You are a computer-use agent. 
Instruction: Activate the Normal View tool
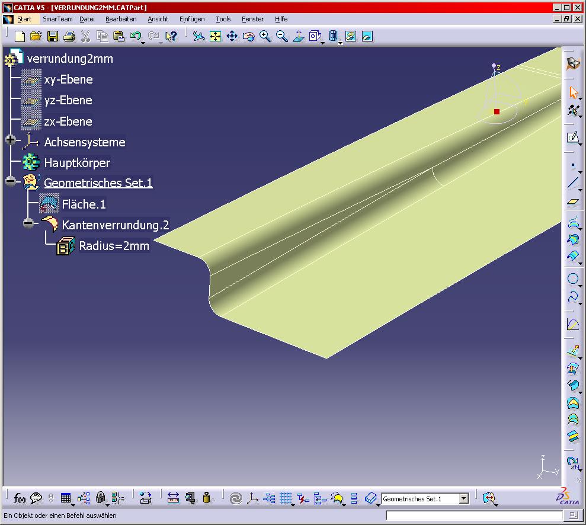click(x=299, y=36)
